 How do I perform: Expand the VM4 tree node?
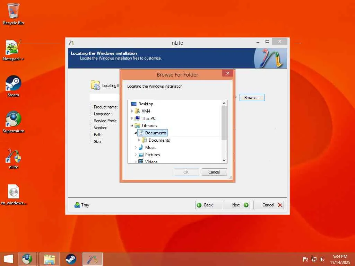click(x=132, y=111)
